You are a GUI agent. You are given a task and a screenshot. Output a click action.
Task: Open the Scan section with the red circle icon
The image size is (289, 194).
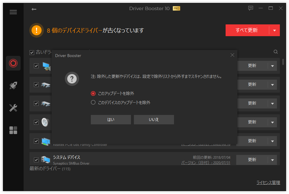point(13,63)
